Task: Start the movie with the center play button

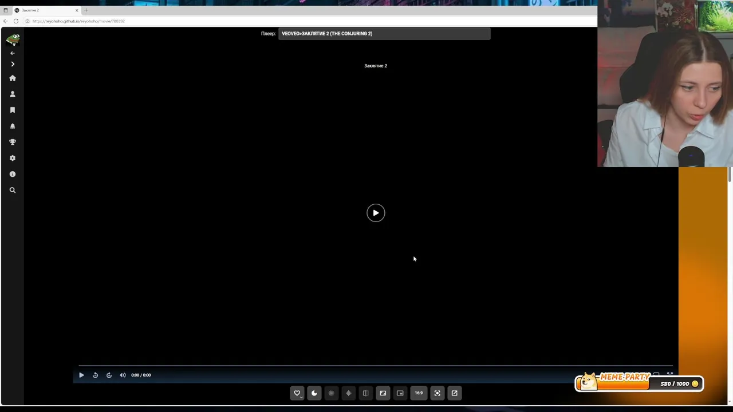Action: coord(376,213)
